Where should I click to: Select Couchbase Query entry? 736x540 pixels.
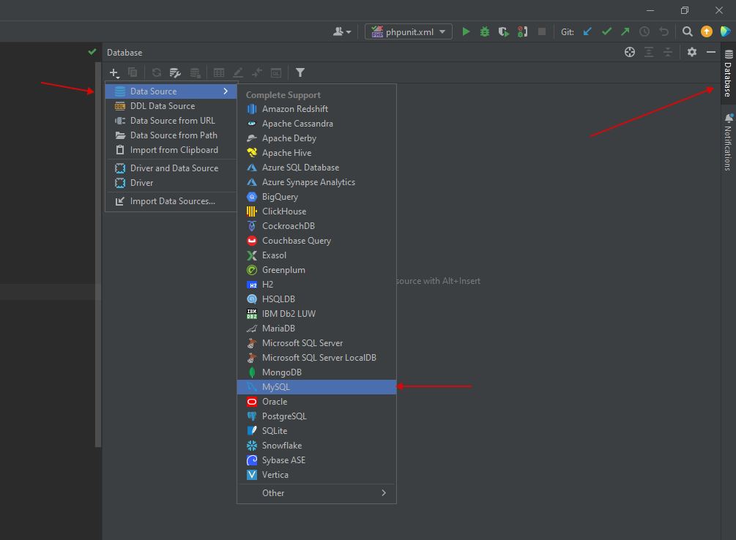click(317, 241)
